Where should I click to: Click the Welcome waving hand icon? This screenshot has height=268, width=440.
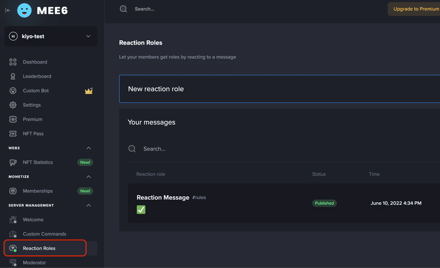point(13,220)
